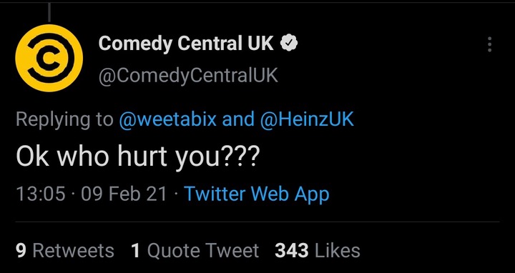
Task: Click the retweet count number 9
Action: [x=21, y=251]
